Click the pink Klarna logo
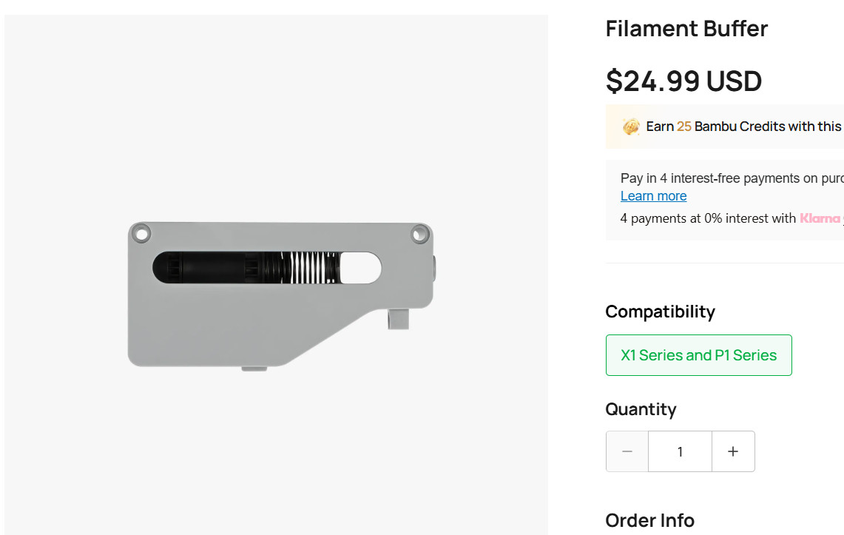Viewport: 844px width, 535px height. coord(820,218)
